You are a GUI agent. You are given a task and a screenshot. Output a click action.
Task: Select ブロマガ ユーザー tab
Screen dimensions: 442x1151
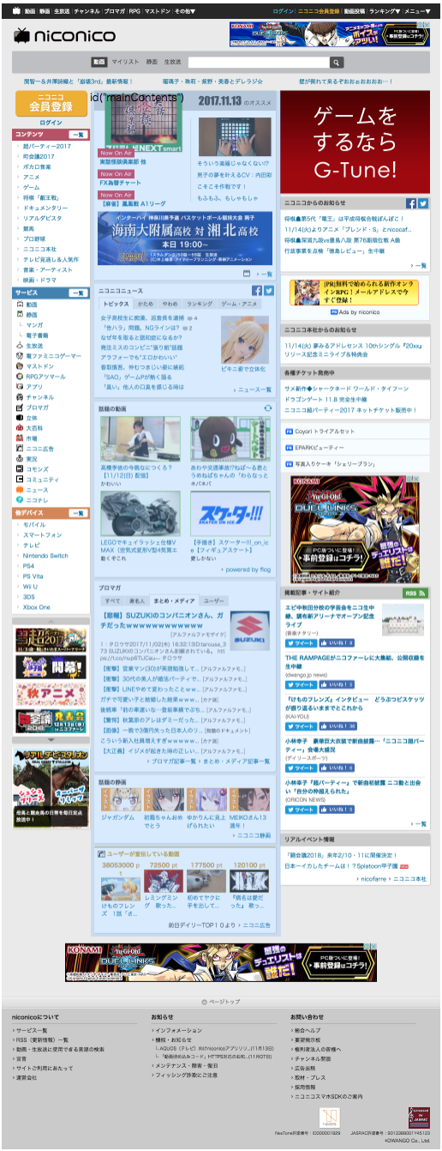tap(214, 601)
